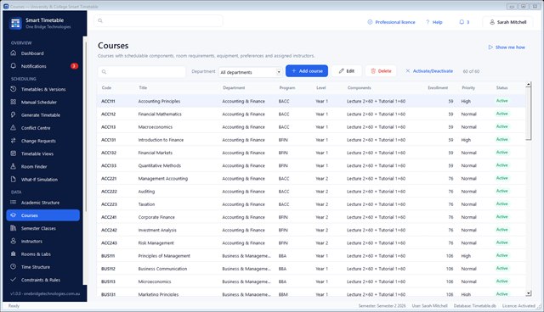
Task: Click the Business Communication title
Action: coord(162,269)
